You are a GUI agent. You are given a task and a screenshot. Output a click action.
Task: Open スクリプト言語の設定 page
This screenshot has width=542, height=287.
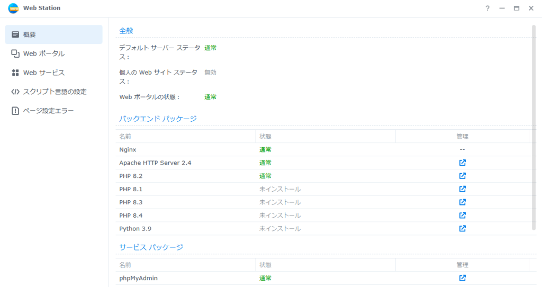(53, 92)
